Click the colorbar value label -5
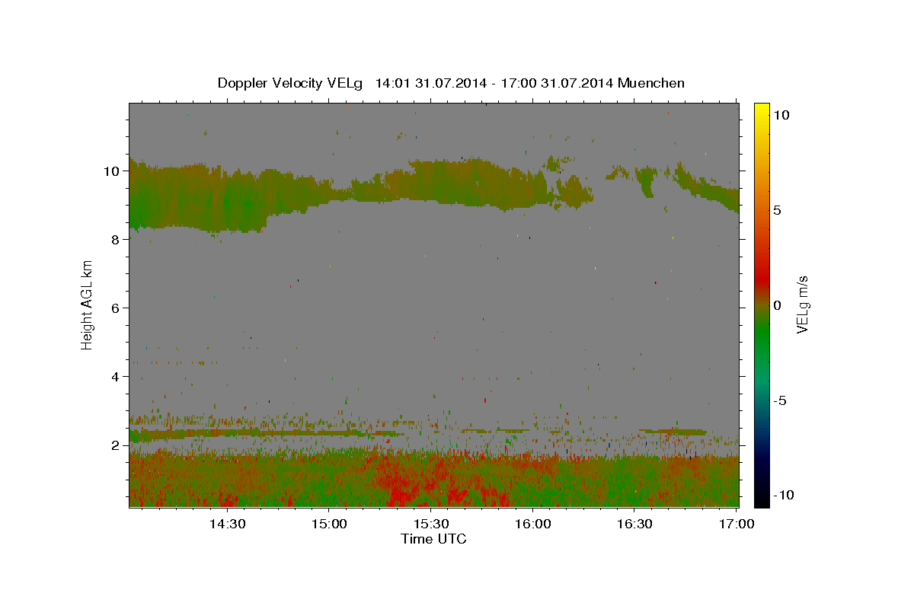 point(780,400)
